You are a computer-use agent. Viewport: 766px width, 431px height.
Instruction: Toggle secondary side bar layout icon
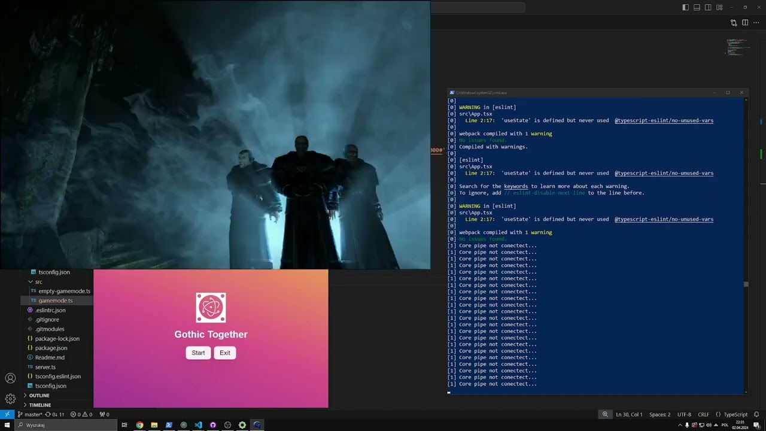point(708,7)
